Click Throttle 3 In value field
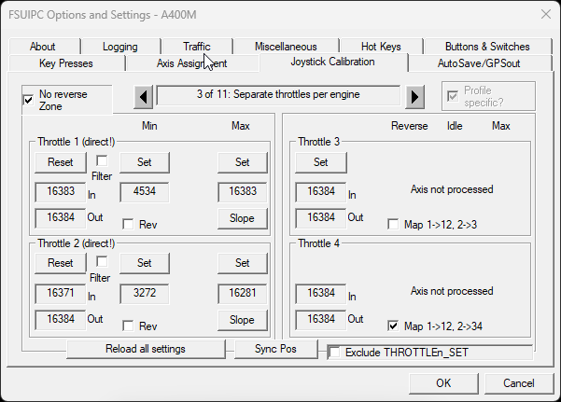 coord(321,192)
